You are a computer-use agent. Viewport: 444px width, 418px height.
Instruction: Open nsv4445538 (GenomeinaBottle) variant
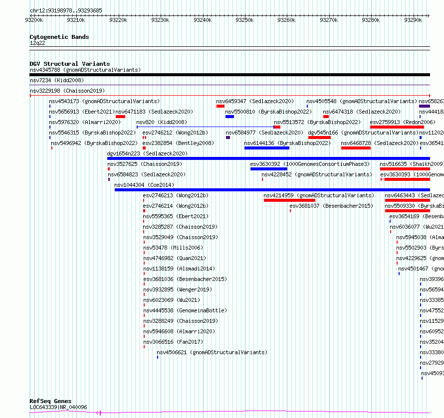(x=185, y=310)
